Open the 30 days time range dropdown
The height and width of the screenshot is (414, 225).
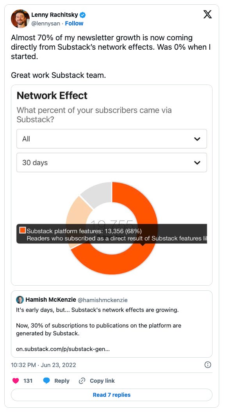tap(112, 162)
